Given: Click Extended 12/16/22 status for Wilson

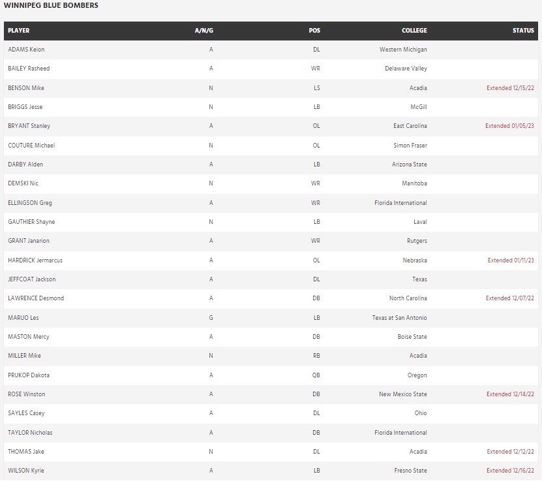Looking at the screenshot, I should point(510,471).
